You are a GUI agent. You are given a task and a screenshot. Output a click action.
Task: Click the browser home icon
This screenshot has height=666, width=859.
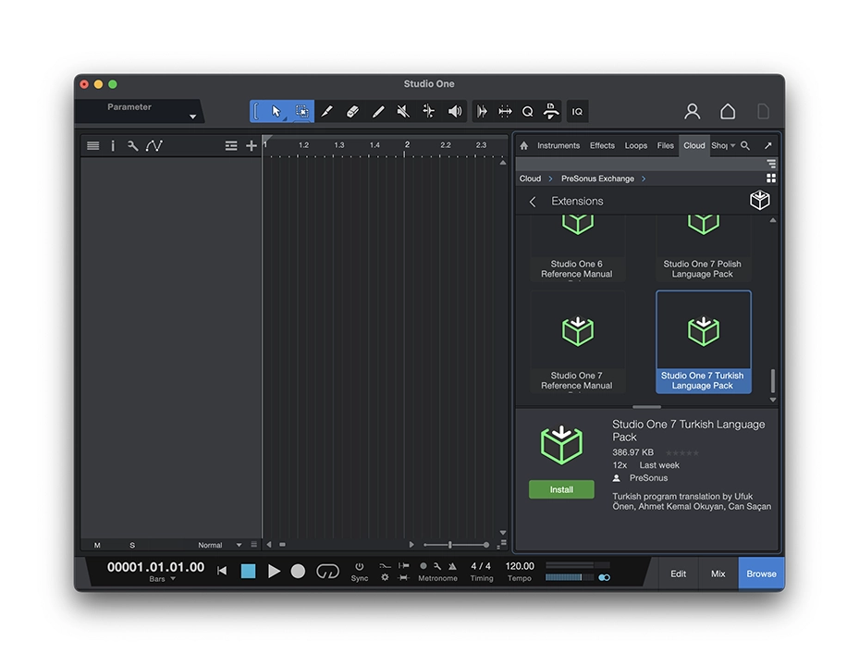coord(524,145)
